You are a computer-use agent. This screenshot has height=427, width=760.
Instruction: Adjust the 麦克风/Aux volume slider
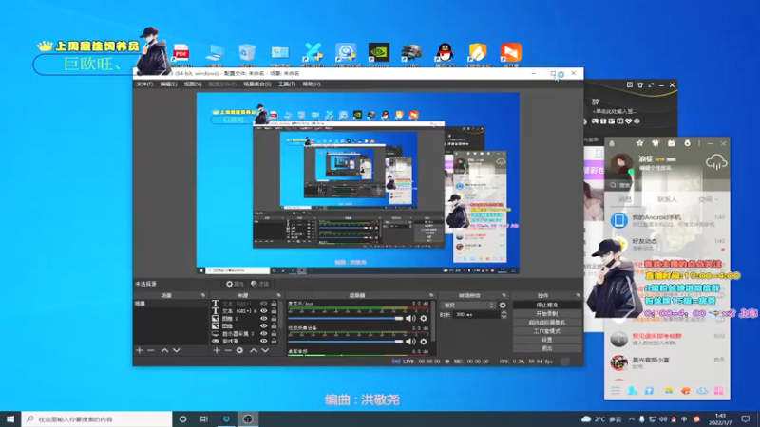(345, 319)
